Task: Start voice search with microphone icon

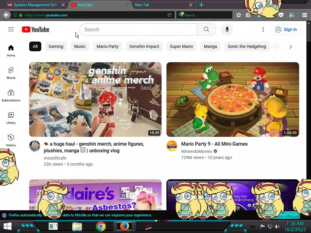Action: coord(227,29)
